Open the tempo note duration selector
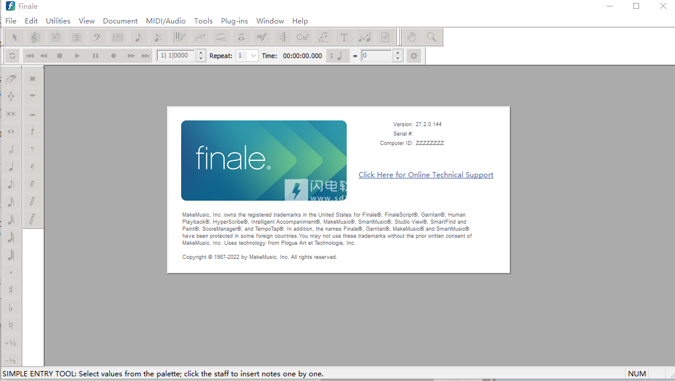 coord(337,56)
